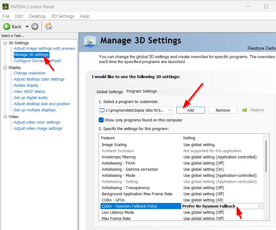Open the CUDA Sysmem Fallback Policy dropdown
The height and width of the screenshot is (230, 276).
259,206
